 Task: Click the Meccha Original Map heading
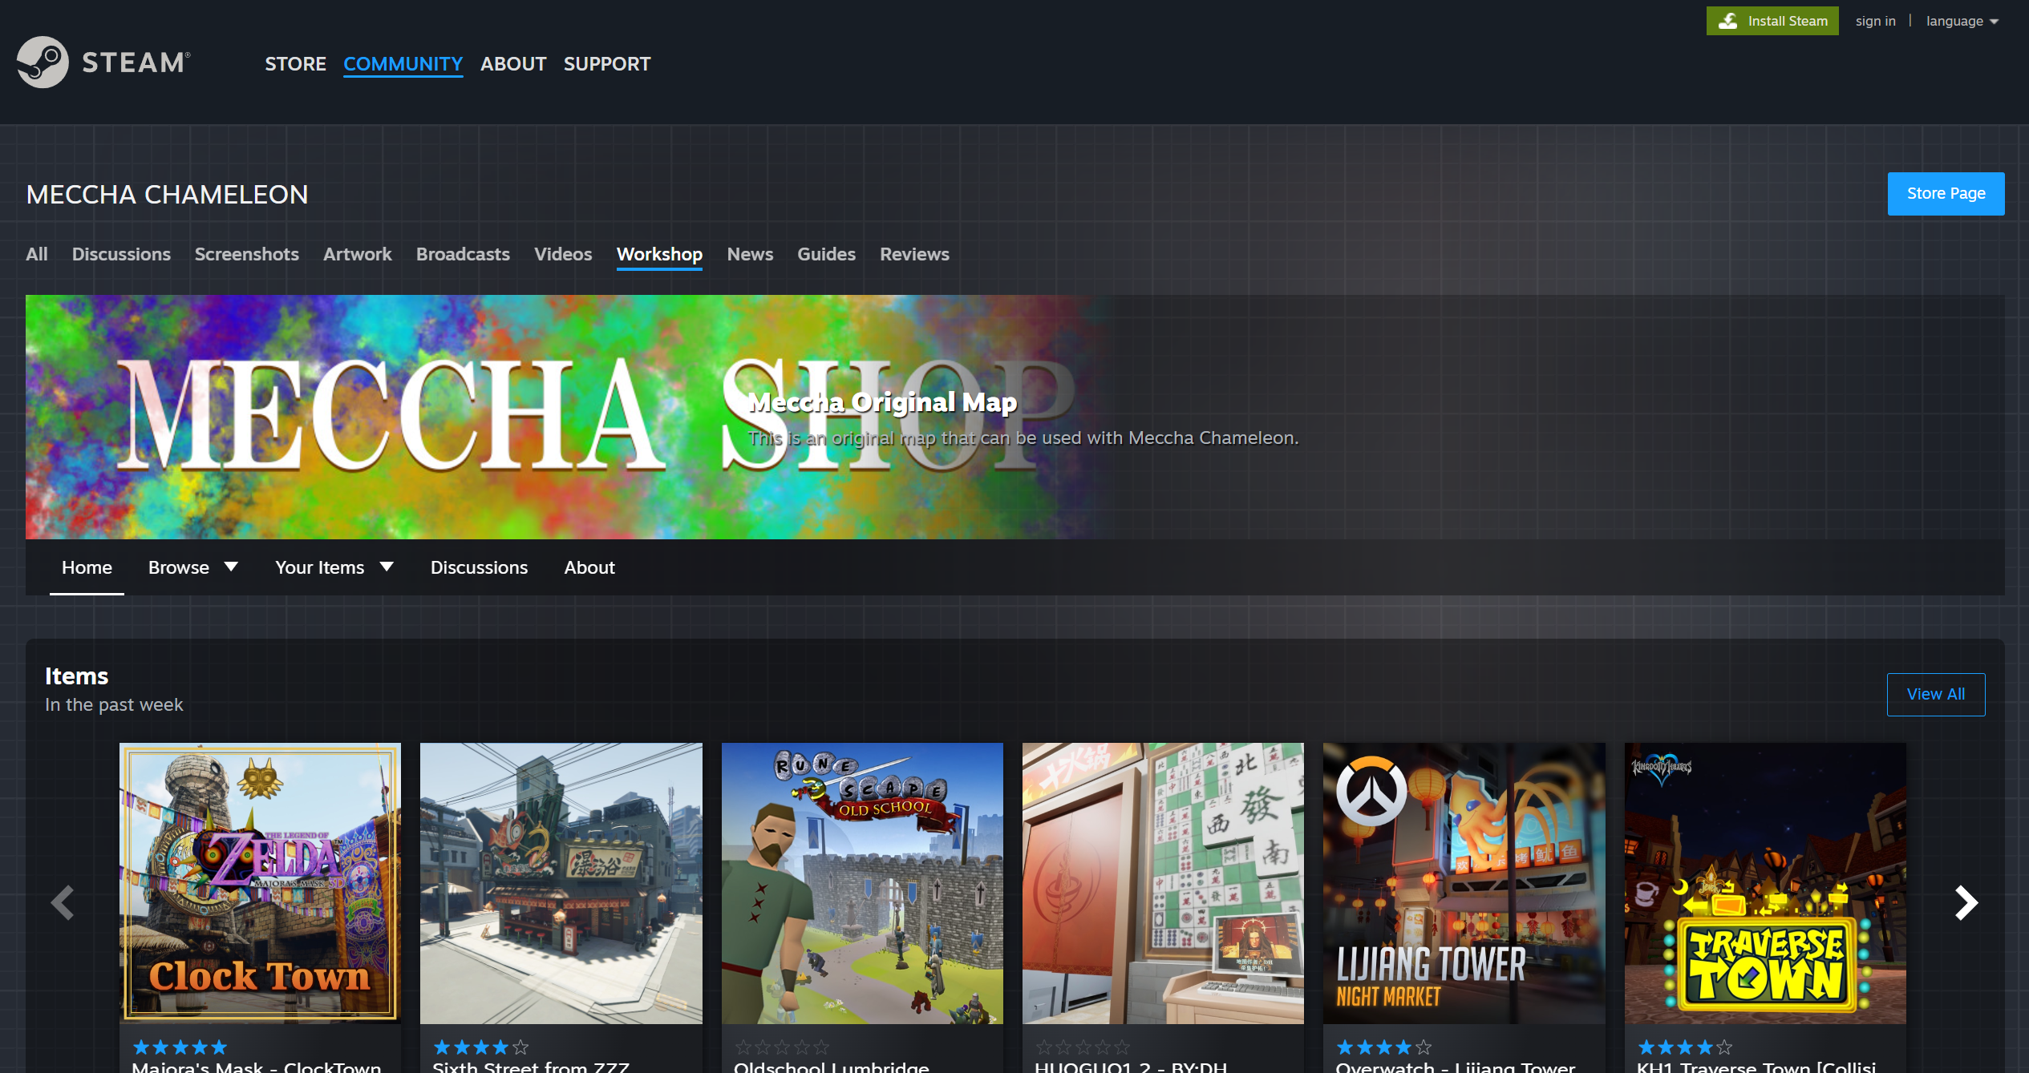[x=882, y=401]
